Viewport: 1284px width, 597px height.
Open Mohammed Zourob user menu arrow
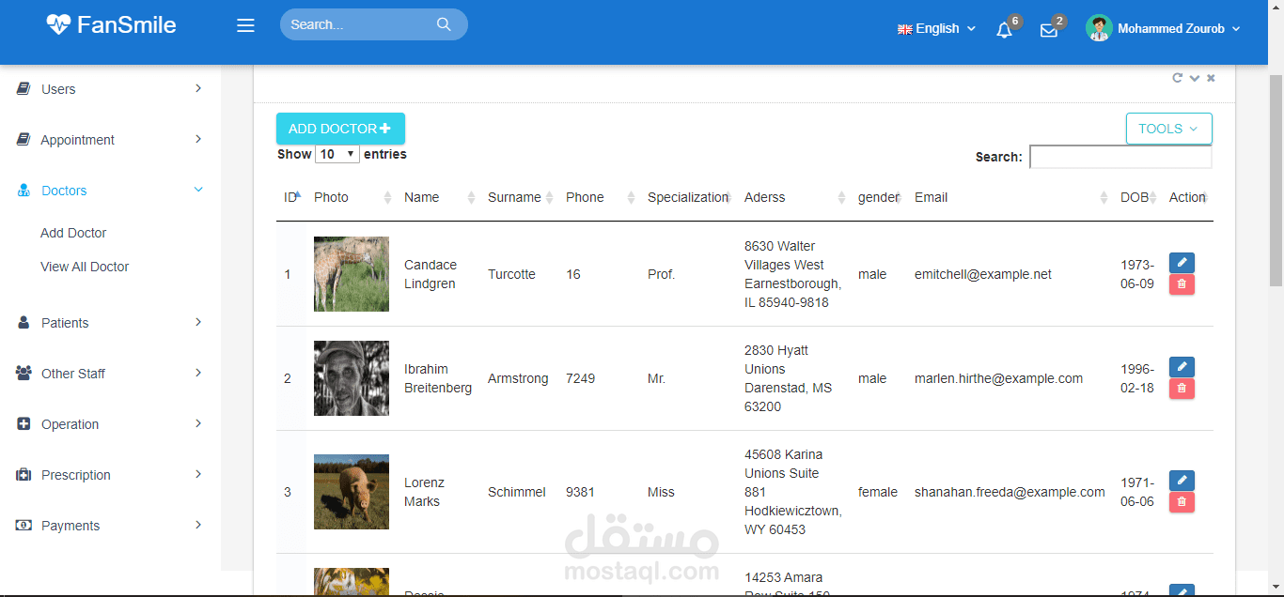1236,29
